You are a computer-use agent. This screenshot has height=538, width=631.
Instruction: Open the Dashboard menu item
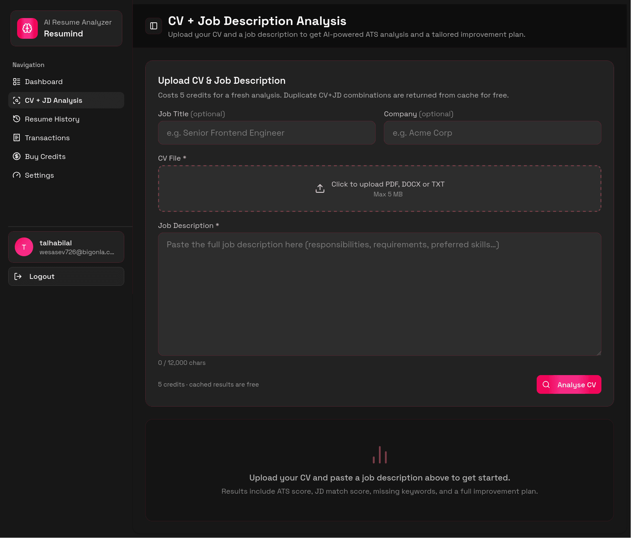(x=66, y=82)
